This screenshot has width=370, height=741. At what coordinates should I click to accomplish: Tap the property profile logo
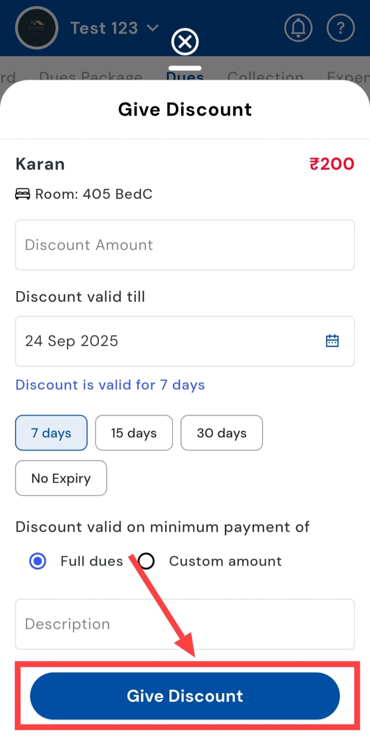click(37, 28)
